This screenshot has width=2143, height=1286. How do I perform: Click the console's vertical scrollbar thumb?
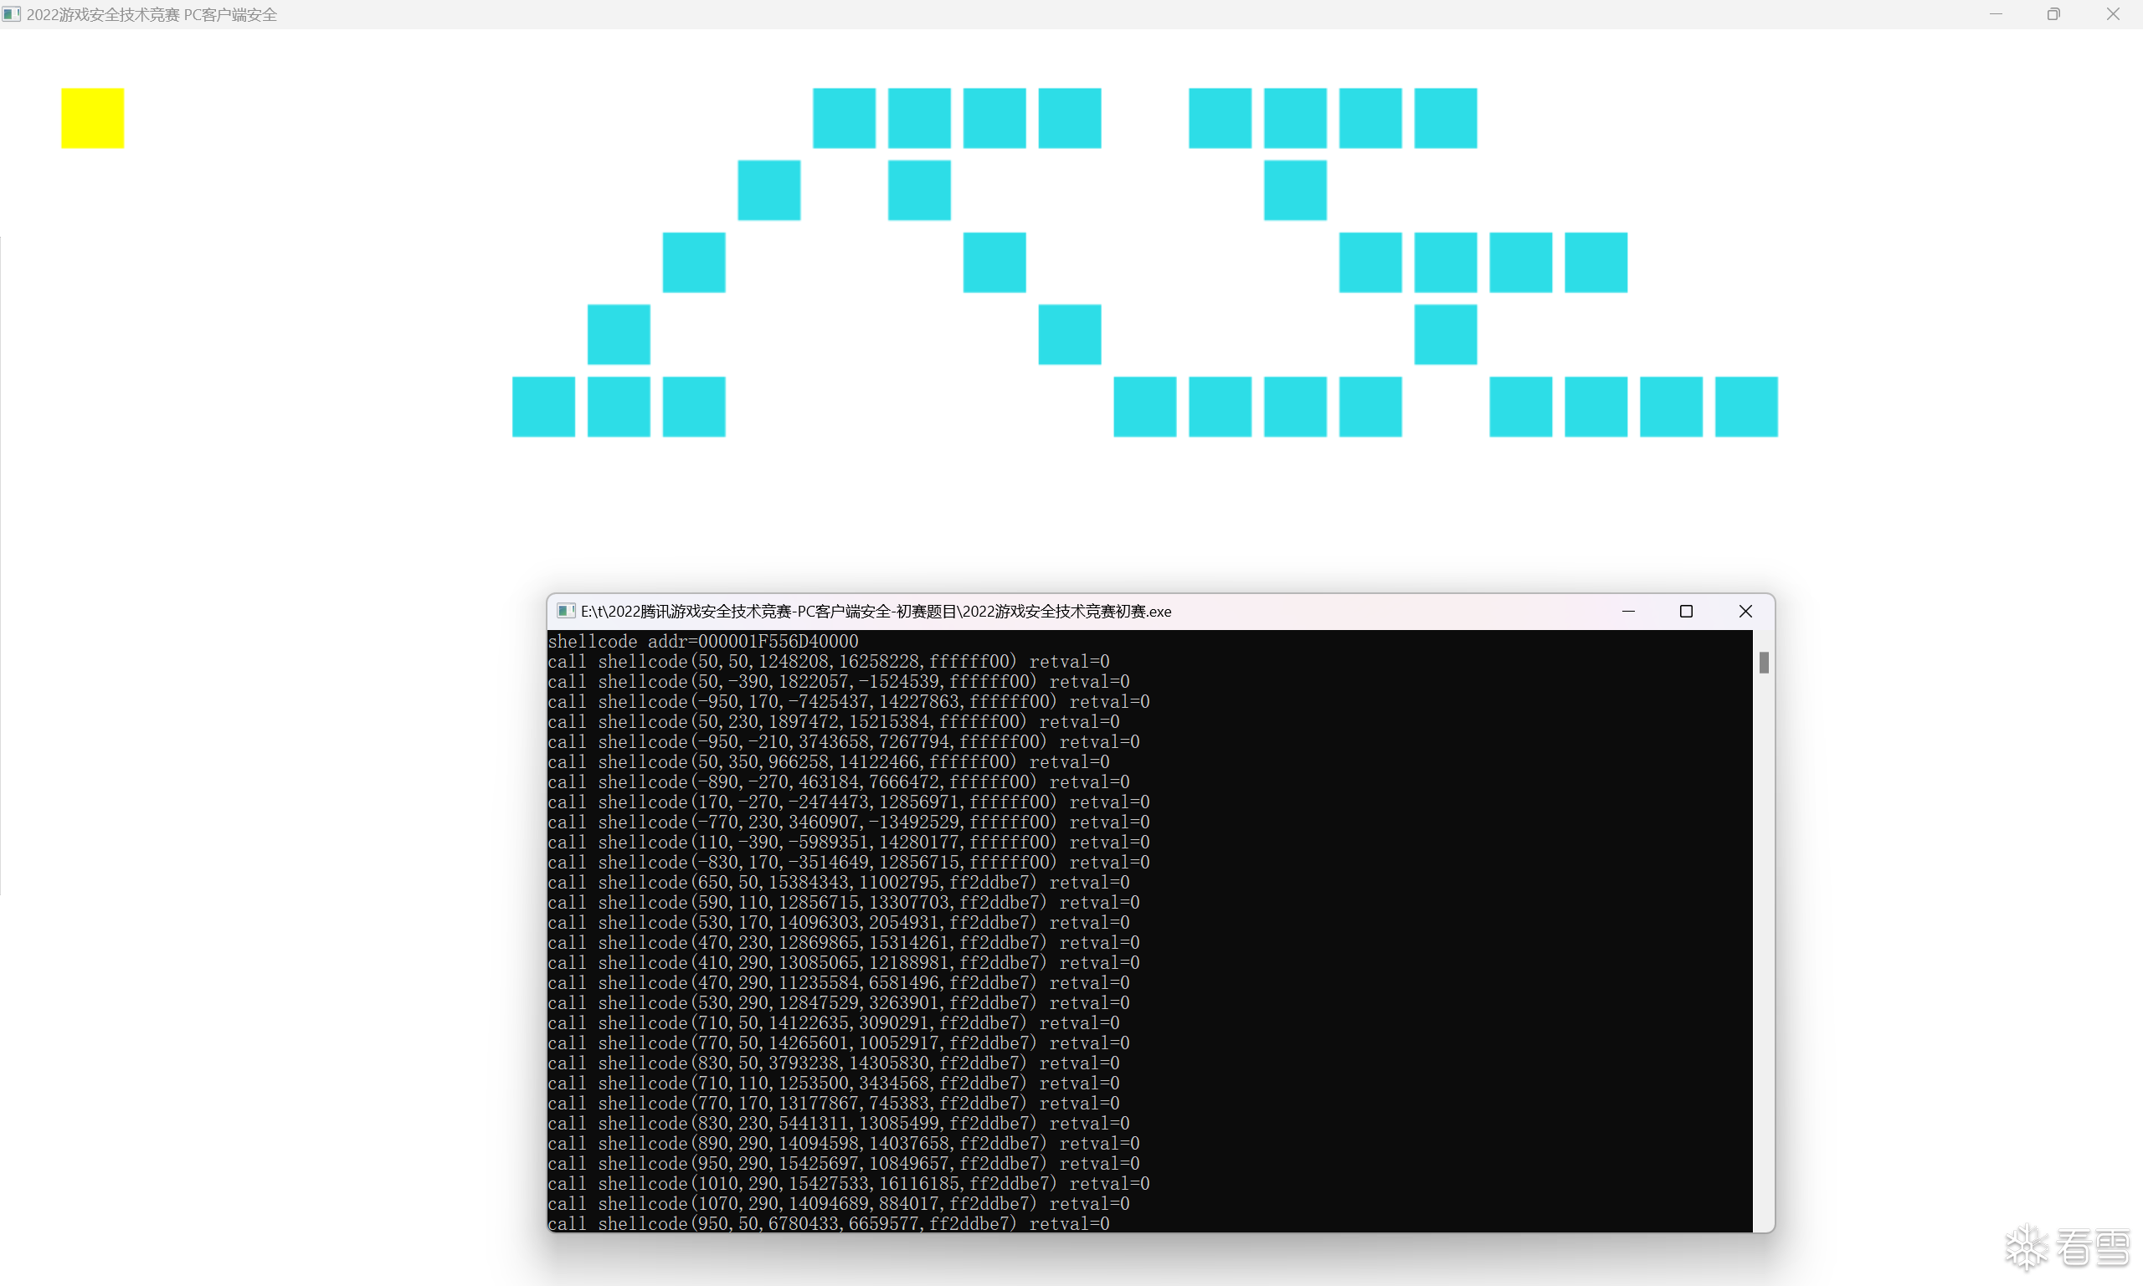pyautogui.click(x=1763, y=663)
